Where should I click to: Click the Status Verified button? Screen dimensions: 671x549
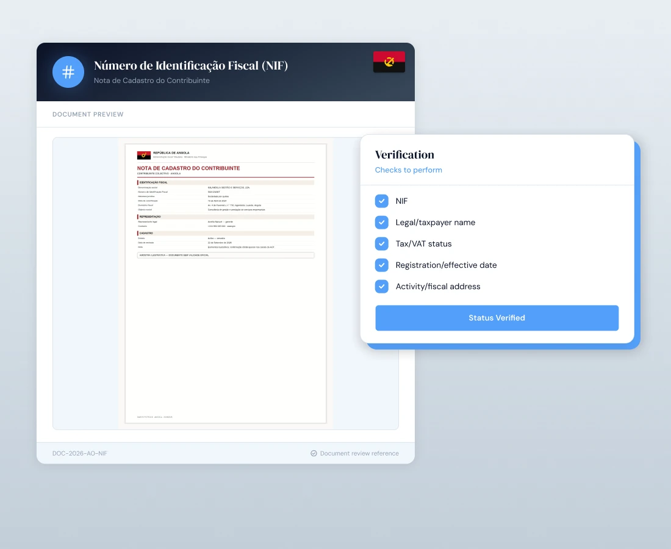coord(497,318)
